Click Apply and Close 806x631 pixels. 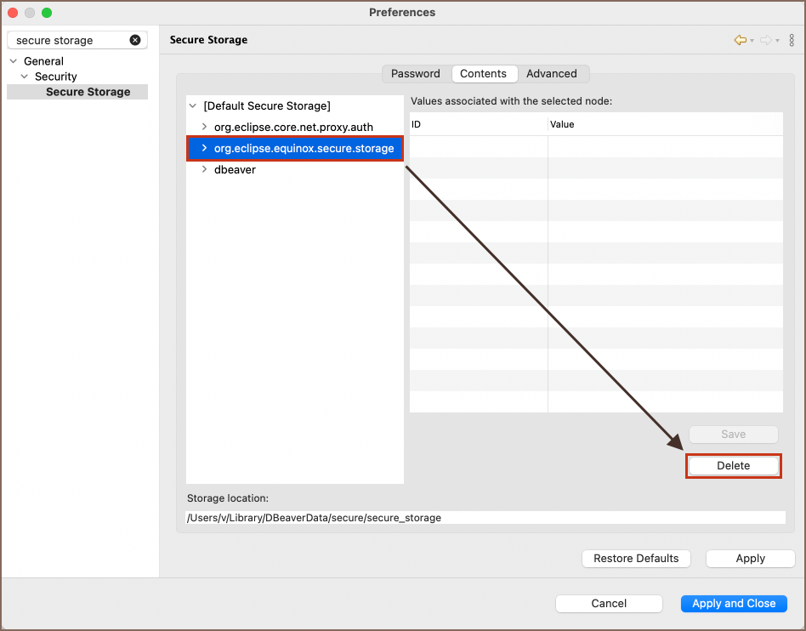pyautogui.click(x=734, y=603)
